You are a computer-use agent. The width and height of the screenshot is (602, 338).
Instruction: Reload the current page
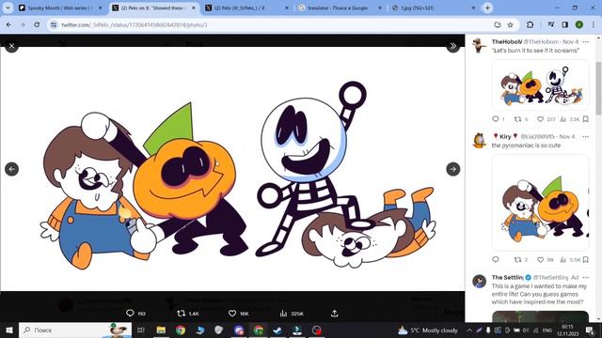point(37,24)
